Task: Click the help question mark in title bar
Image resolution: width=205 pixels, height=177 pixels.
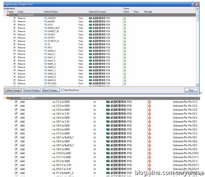Action: [x=193, y=4]
